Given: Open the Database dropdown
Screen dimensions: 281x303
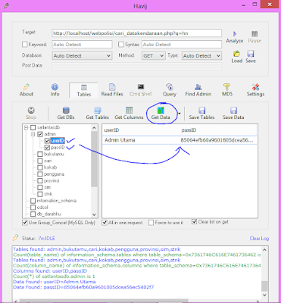Looking at the screenshot, I should coord(82,55).
